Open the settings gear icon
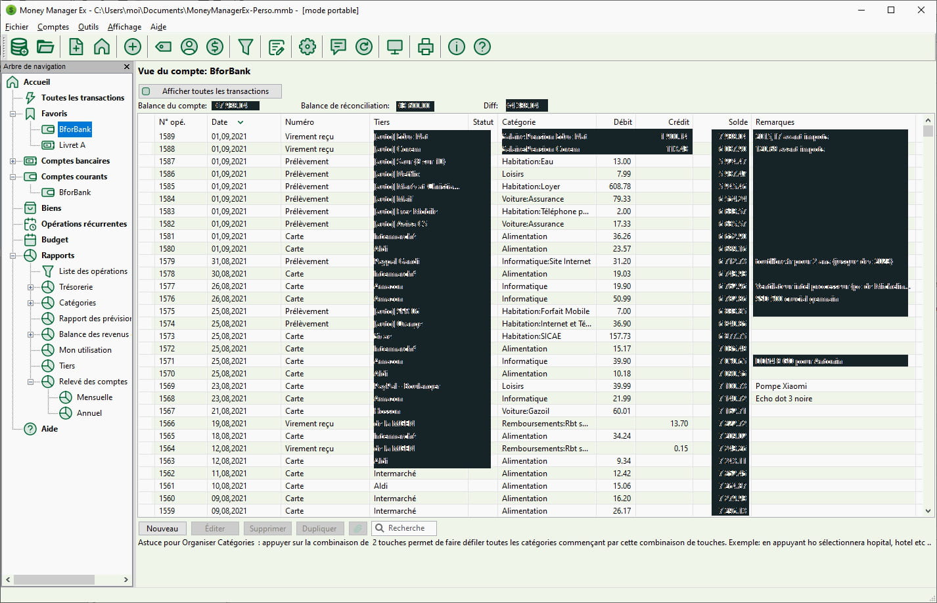The height and width of the screenshot is (603, 937). click(308, 47)
